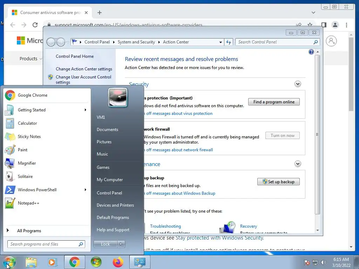The image size is (359, 269).
Task: Open Chrome three-dot menu
Action: pyautogui.click(x=346, y=25)
